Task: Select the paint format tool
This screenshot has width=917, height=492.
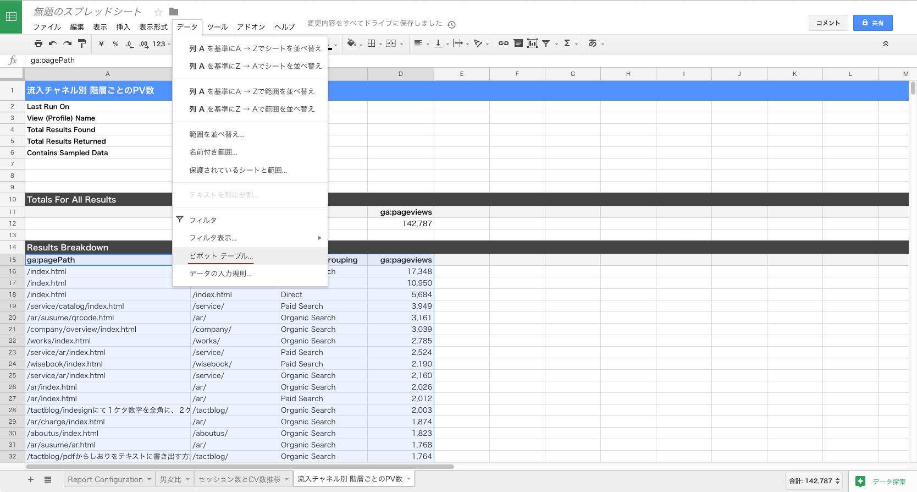Action: click(x=82, y=43)
